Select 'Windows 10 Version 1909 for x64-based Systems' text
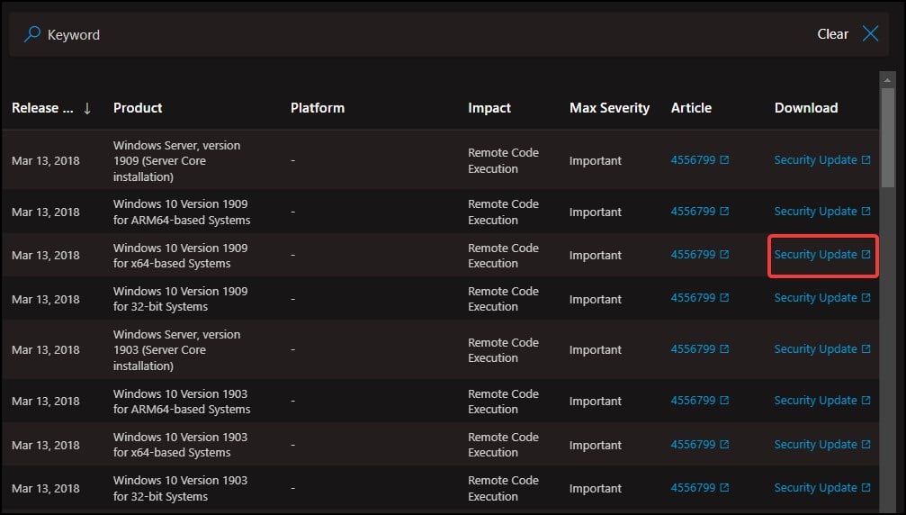The width and height of the screenshot is (906, 515). tap(180, 256)
